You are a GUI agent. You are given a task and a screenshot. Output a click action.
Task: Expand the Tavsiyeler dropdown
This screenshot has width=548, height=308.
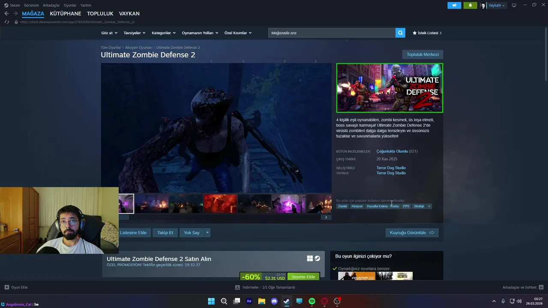coord(134,33)
